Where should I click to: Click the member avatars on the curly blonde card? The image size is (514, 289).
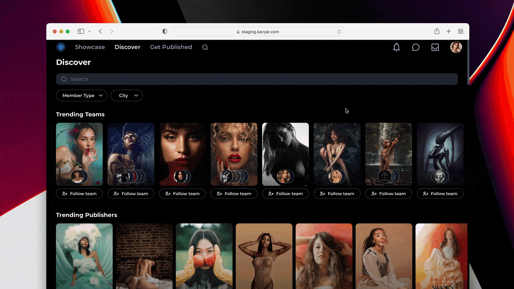coord(234,176)
